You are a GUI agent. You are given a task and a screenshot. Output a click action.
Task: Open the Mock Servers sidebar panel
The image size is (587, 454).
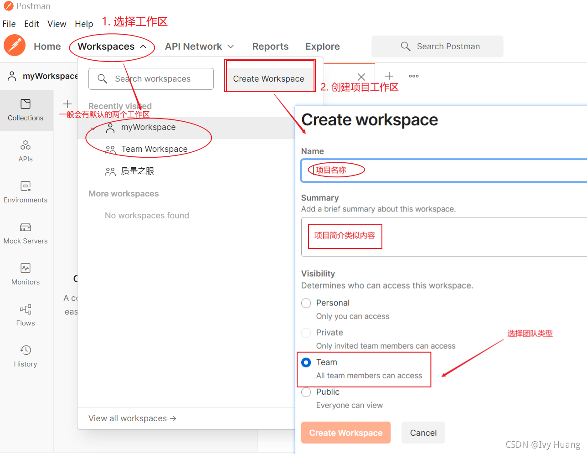click(x=26, y=233)
